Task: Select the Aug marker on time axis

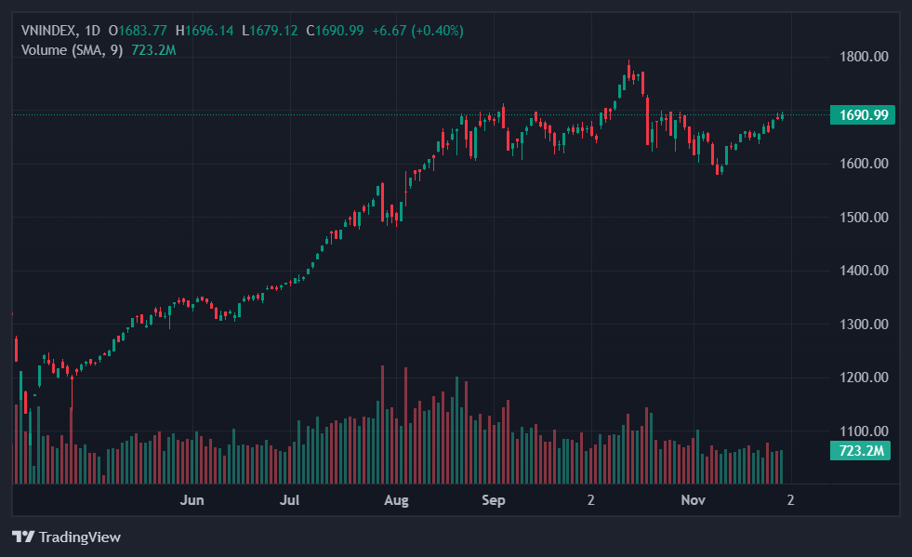Action: (x=396, y=500)
